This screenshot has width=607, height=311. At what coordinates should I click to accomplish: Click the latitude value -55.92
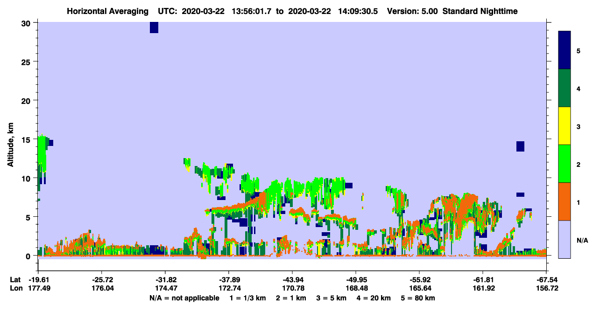419,280
